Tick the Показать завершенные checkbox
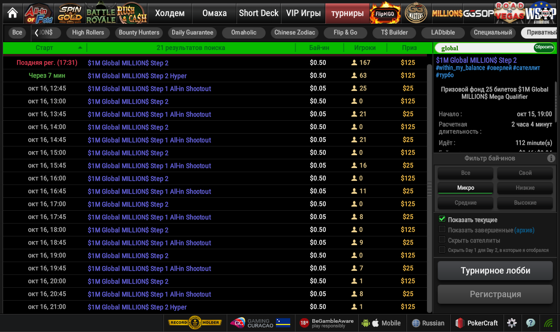The image size is (560, 332). click(x=442, y=230)
